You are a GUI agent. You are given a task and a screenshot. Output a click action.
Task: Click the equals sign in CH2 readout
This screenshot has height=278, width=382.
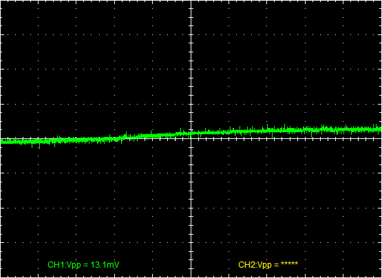click(x=276, y=265)
